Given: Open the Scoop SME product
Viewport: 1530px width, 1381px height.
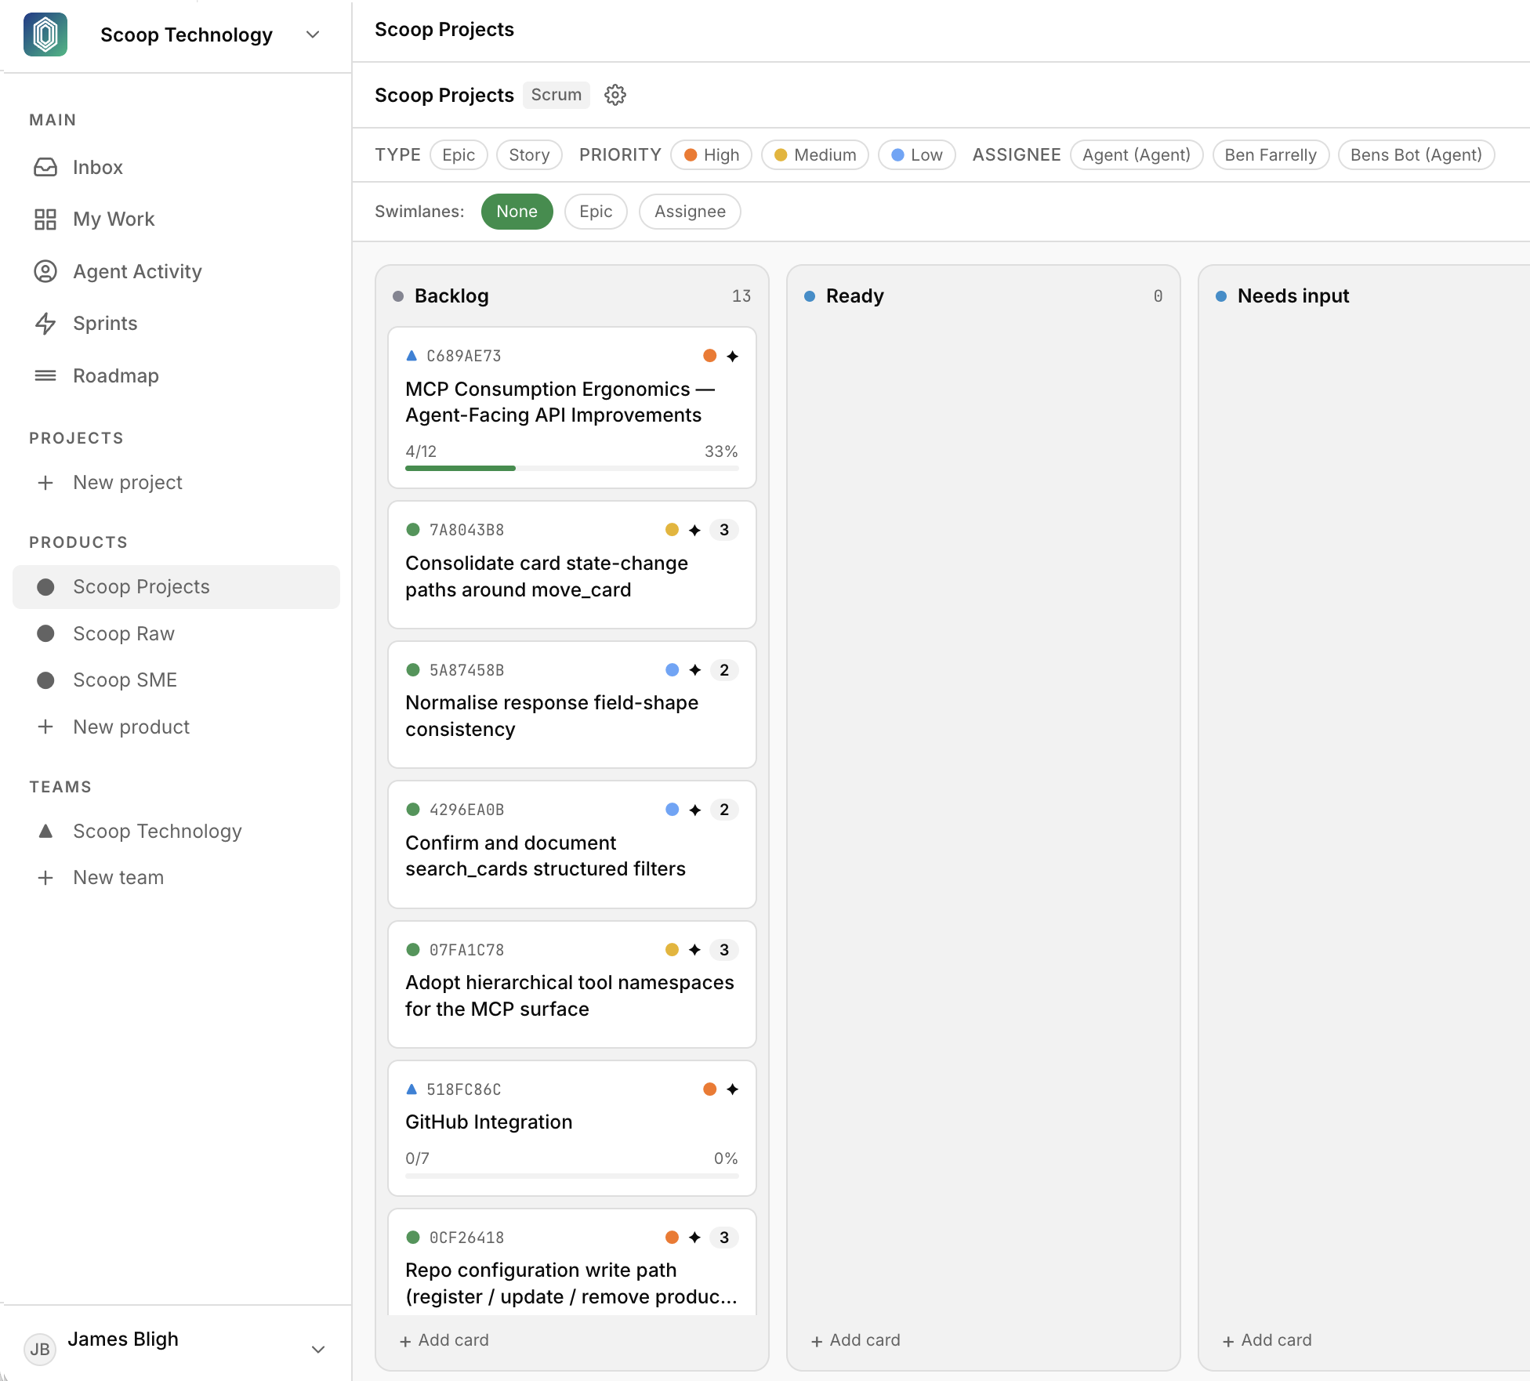Looking at the screenshot, I should point(176,680).
